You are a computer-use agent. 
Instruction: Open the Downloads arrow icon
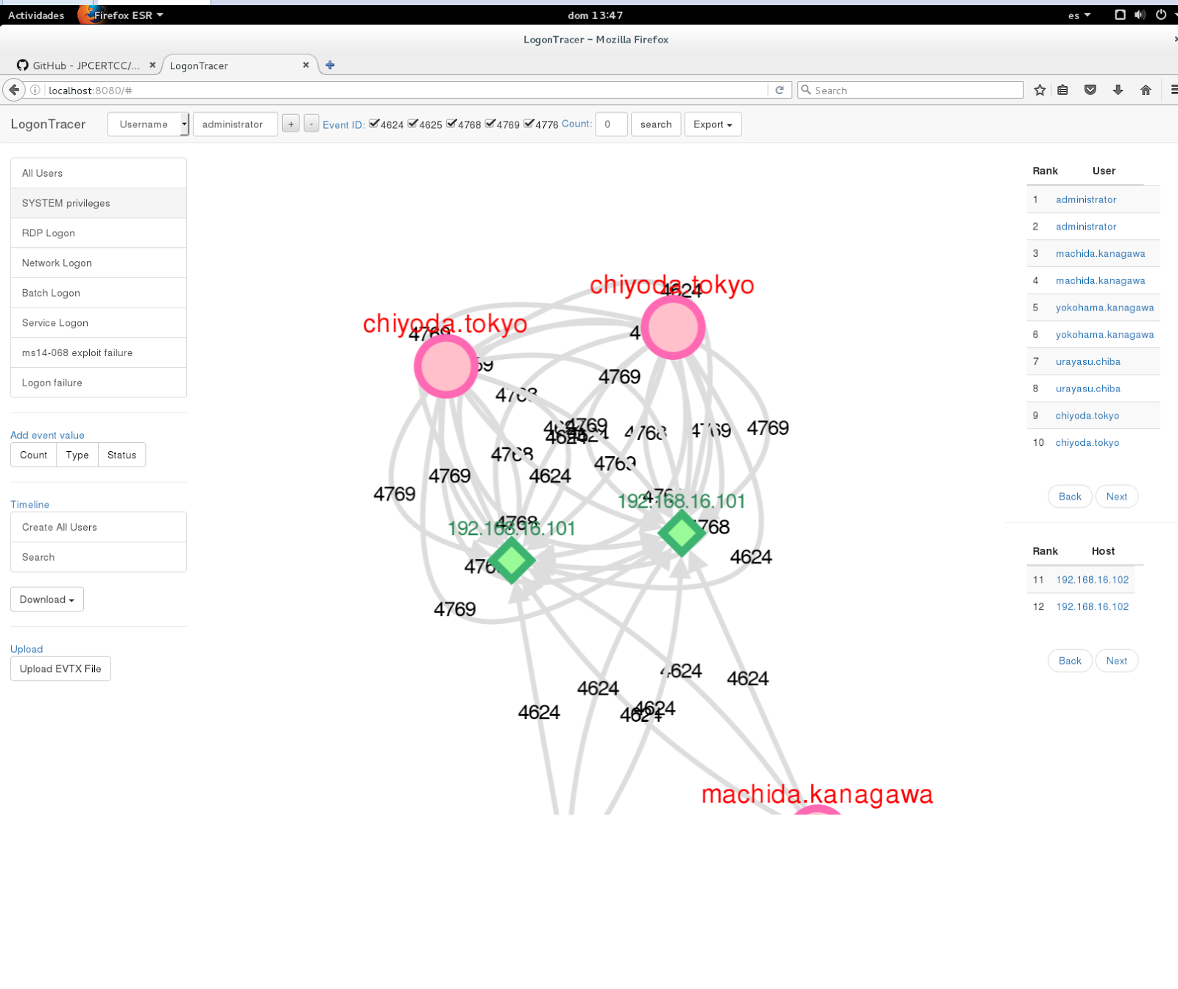pos(1118,90)
